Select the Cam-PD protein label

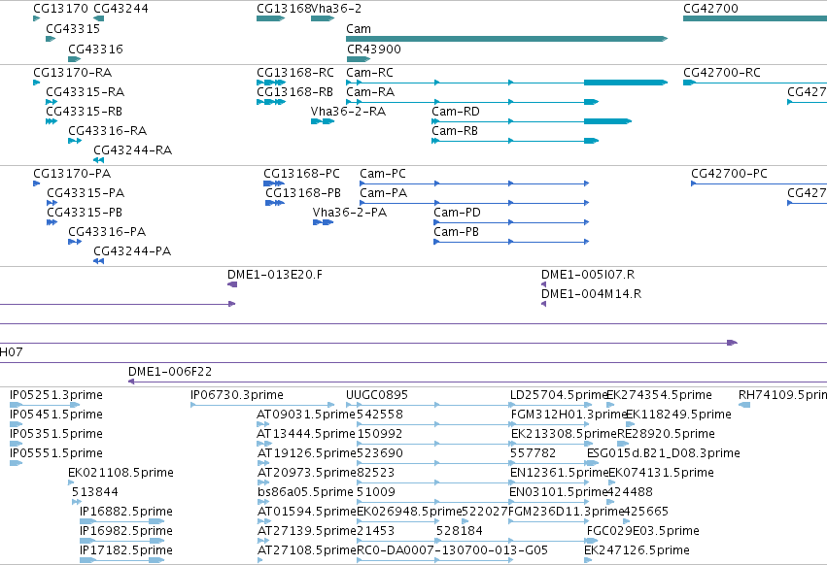coord(458,213)
